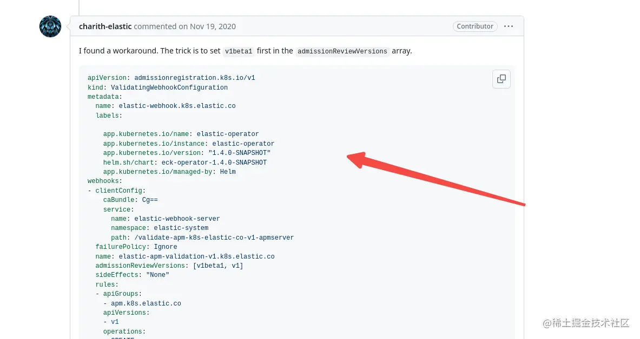
Task: Select the 'operations:' key
Action: pos(124,331)
